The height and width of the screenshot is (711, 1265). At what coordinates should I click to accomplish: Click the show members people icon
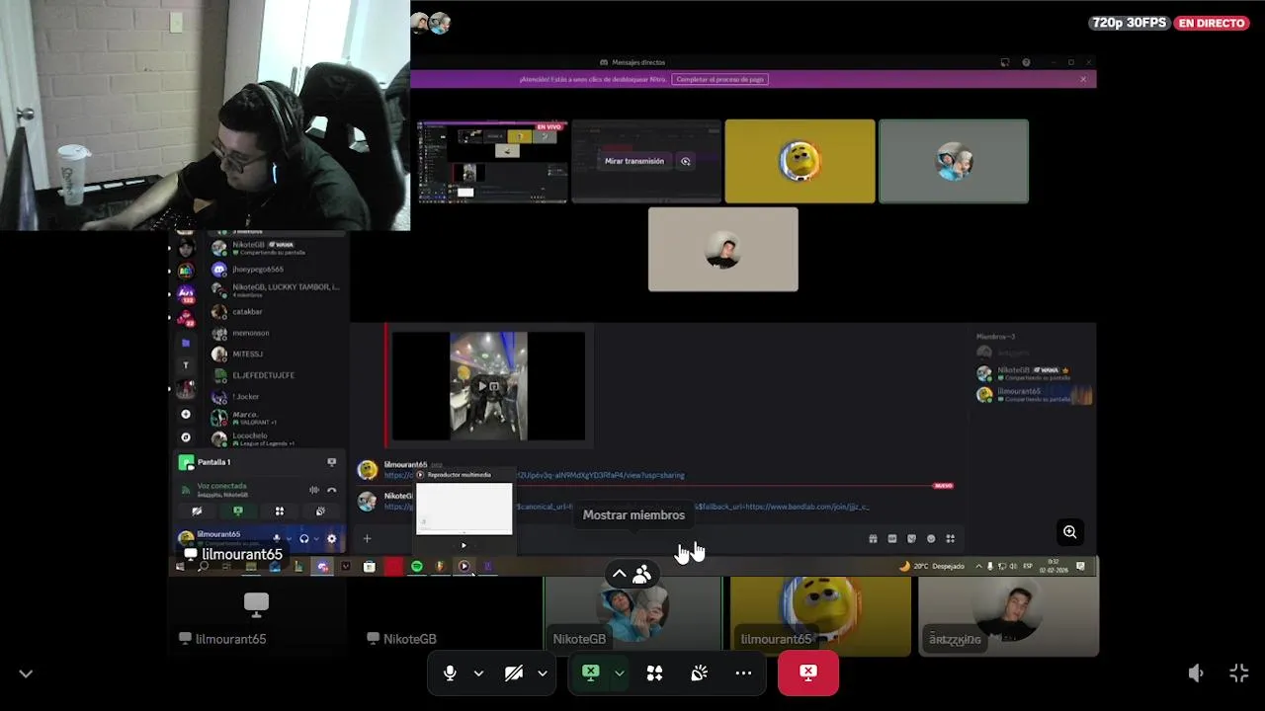tap(642, 574)
